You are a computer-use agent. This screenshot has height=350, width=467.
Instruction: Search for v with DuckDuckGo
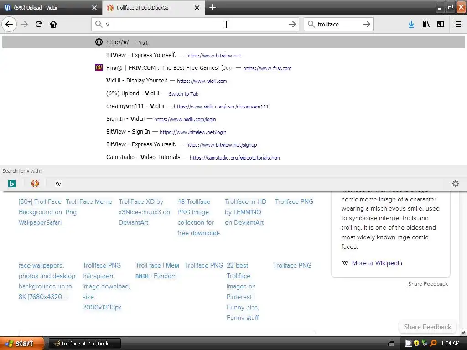pos(35,184)
